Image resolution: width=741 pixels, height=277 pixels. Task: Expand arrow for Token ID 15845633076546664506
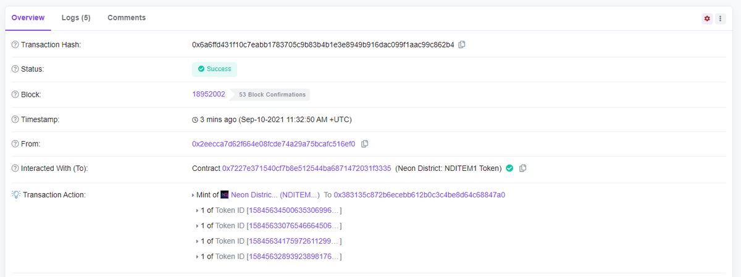197,226
